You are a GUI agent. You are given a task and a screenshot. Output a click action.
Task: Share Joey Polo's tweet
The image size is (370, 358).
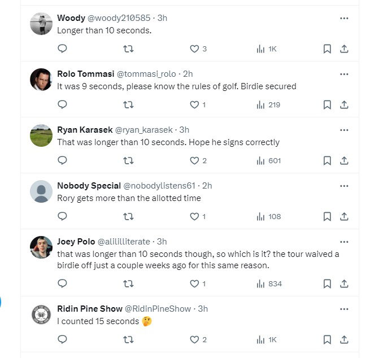pos(343,283)
